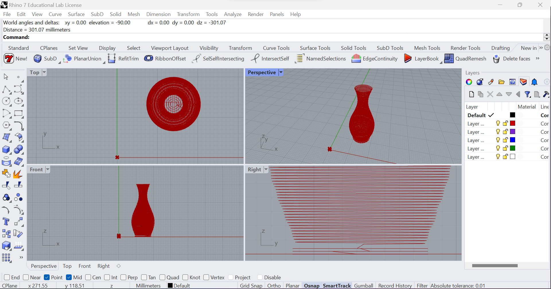Open the Front viewport dropdown menu
This screenshot has width=551, height=289.
pyautogui.click(x=48, y=169)
